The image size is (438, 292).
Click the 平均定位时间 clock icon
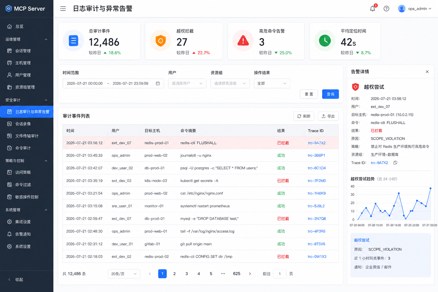pos(325,41)
